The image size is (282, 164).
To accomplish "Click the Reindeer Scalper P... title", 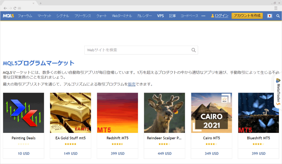I will [164, 138].
